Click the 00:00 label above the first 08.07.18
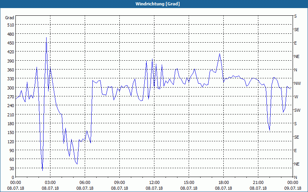Screen dimensions: 308x192 (x=15, y=183)
